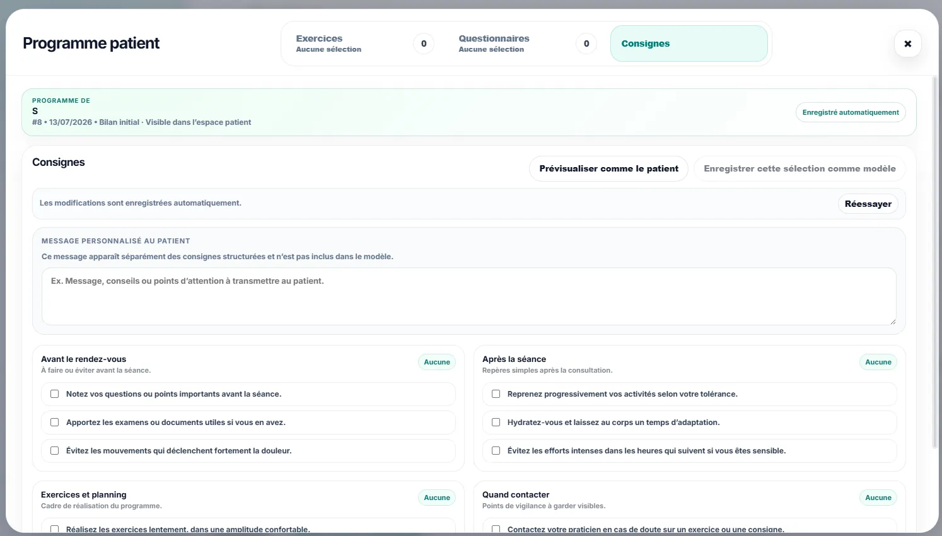Click the 'Consignes' section title

59,162
